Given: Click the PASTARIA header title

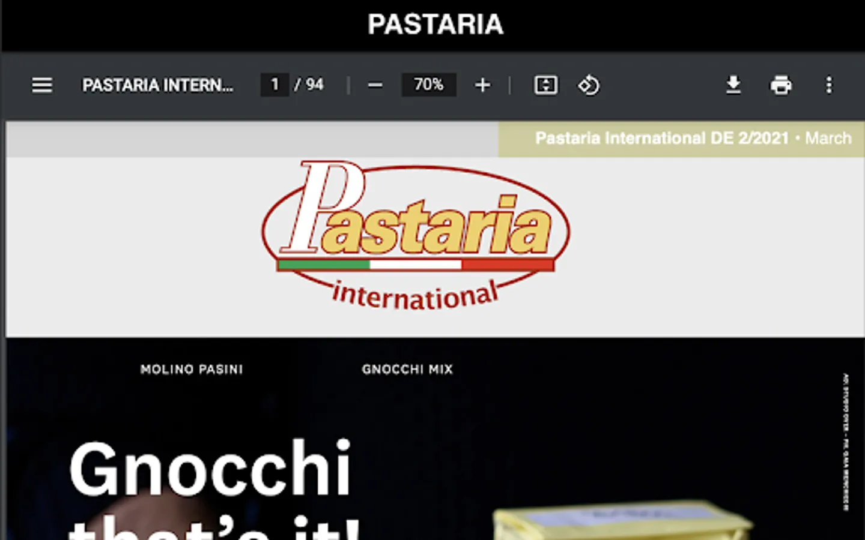Looking at the screenshot, I should (436, 25).
